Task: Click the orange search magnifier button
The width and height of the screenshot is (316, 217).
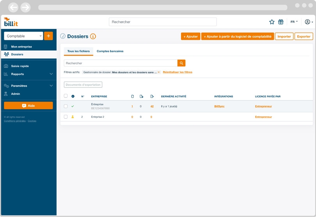Action: [x=181, y=63]
